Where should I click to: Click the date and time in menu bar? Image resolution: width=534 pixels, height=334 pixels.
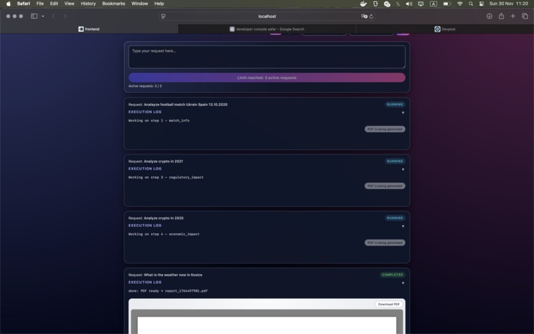(508, 4)
